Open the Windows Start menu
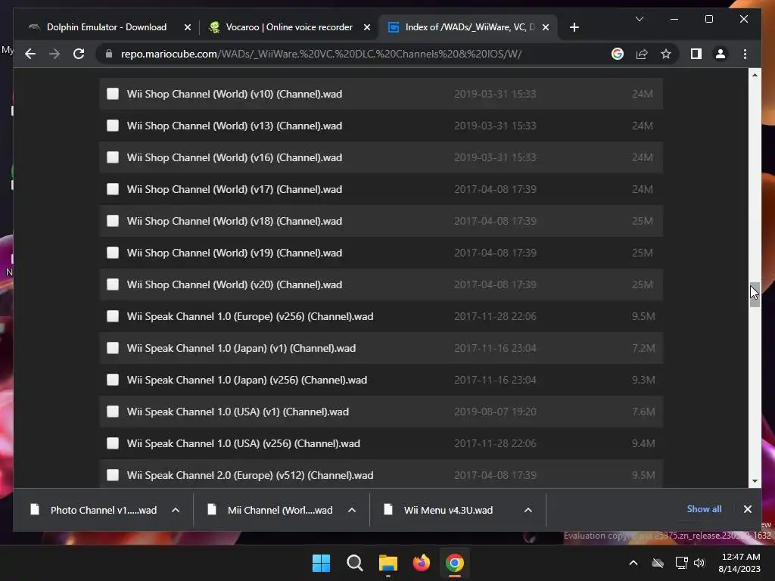This screenshot has width=775, height=581. [321, 563]
